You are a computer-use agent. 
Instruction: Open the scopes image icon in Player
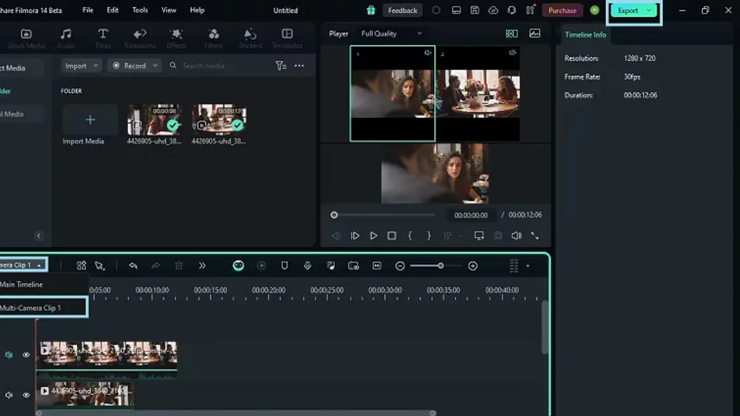point(535,34)
